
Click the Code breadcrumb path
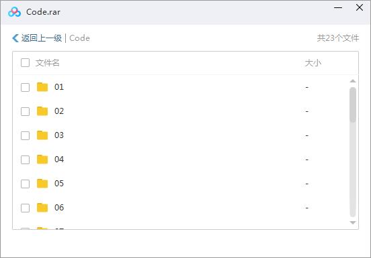tap(79, 38)
